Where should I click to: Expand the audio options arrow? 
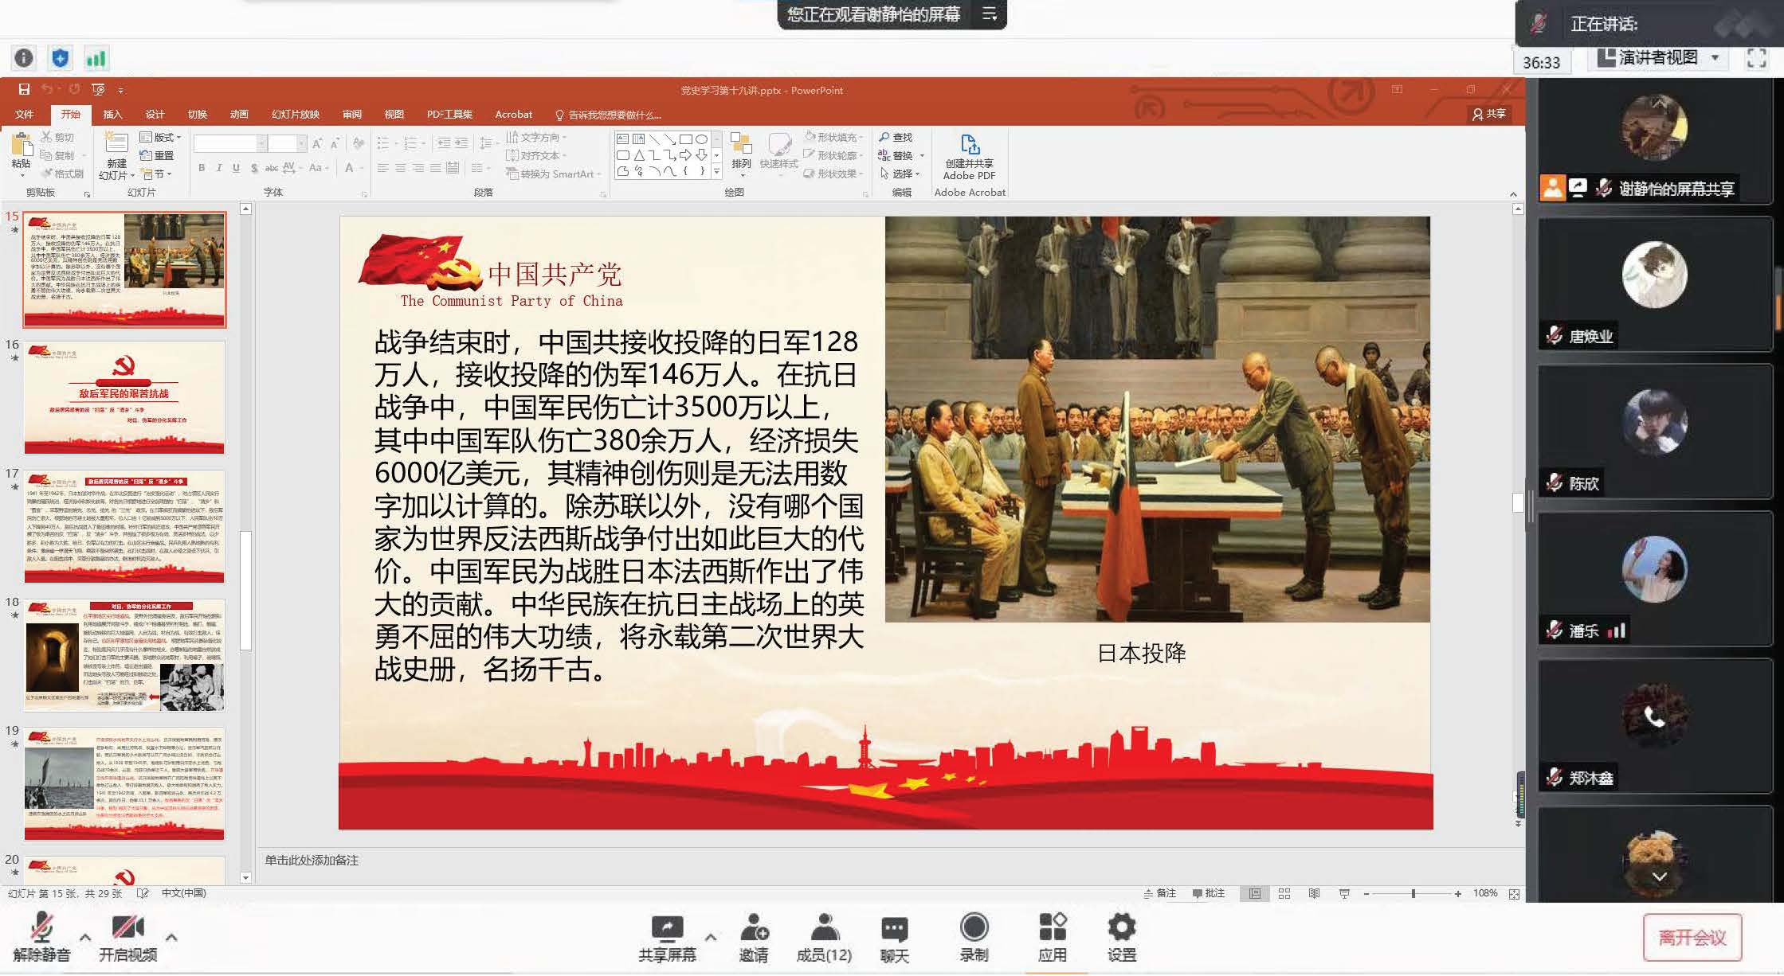pyautogui.click(x=85, y=937)
